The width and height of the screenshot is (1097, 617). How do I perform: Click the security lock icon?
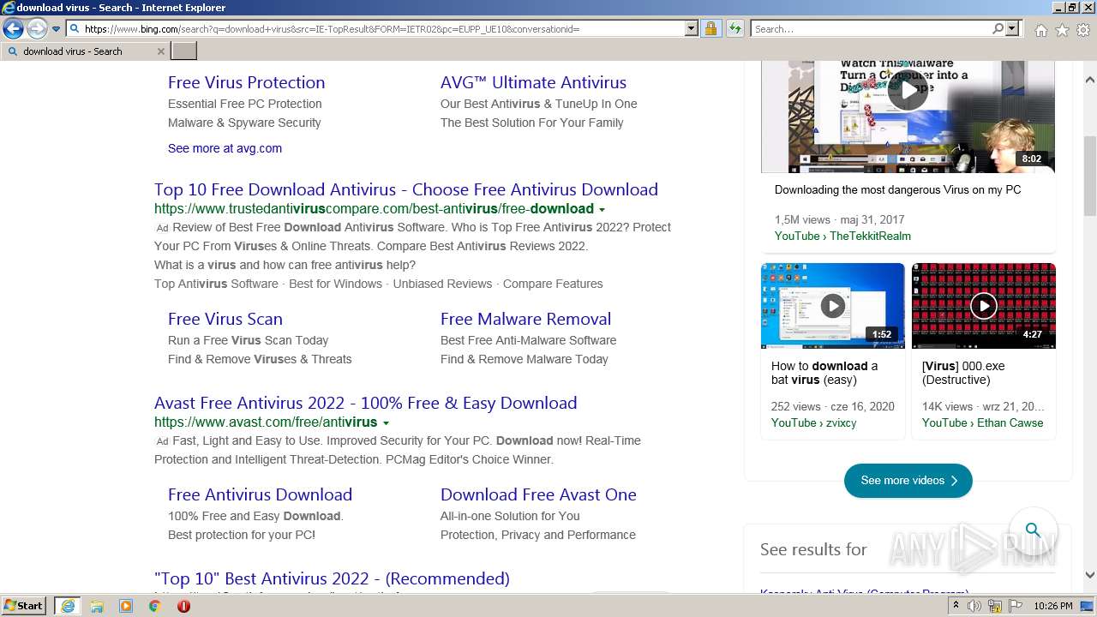click(x=710, y=29)
